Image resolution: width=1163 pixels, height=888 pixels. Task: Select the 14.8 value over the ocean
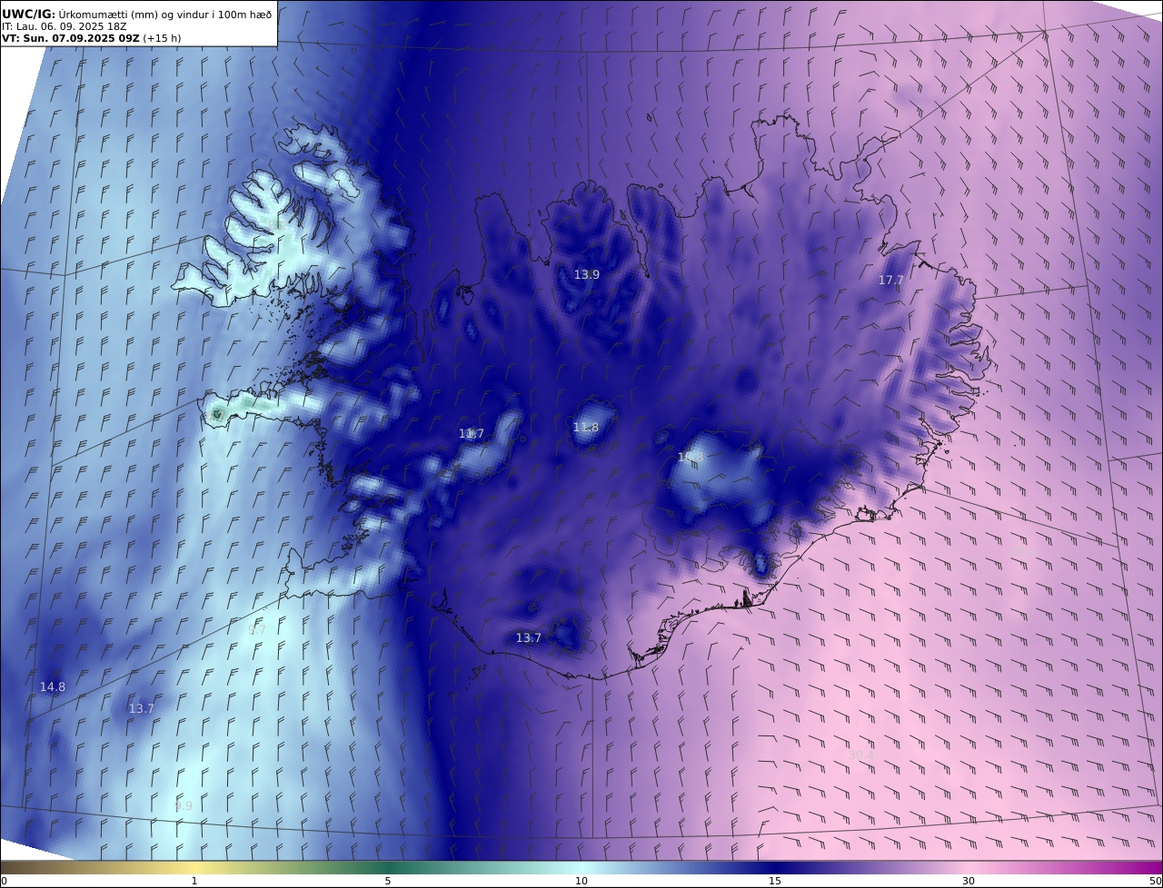53,686
